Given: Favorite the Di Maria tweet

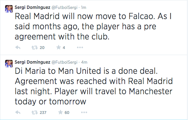Looking at the screenshot, I should (x=60, y=112).
